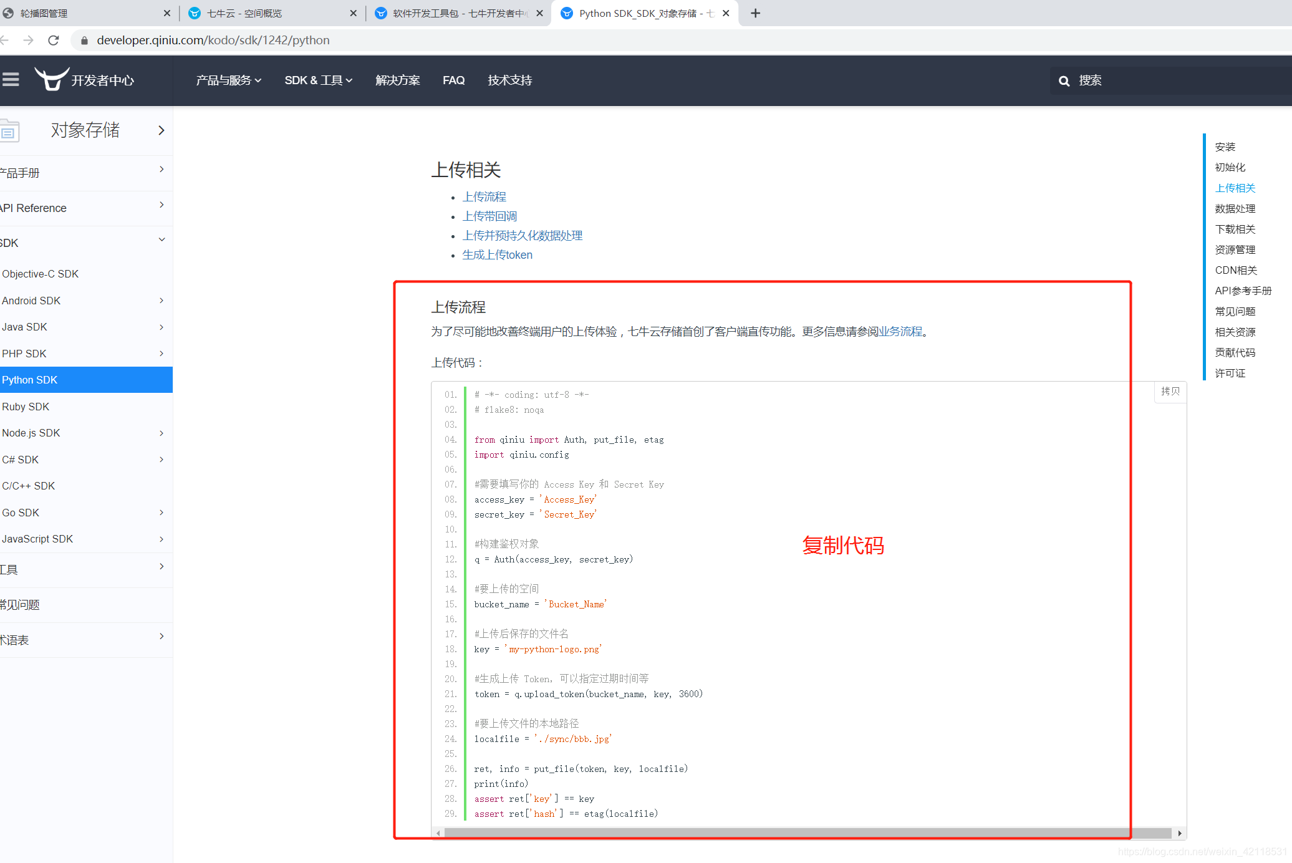Open the 产品与服务 dropdown menu
Image resolution: width=1292 pixels, height=863 pixels.
229,80
